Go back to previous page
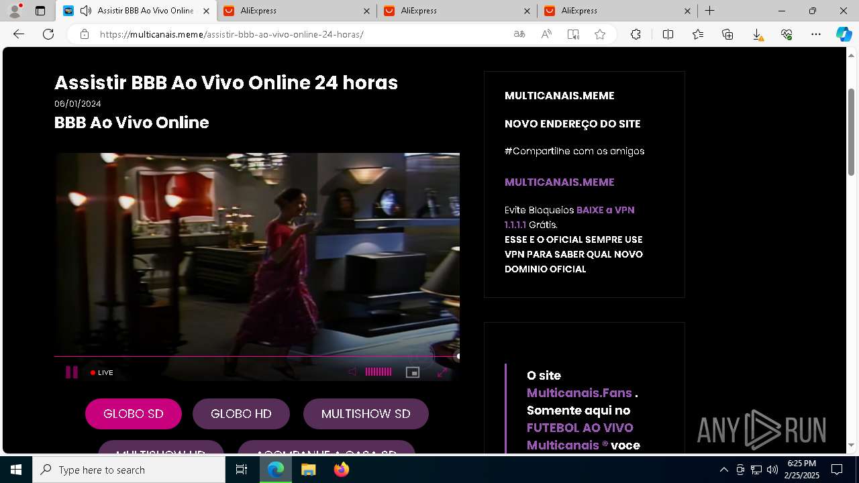Viewport: 859px width, 483px height. (19, 34)
